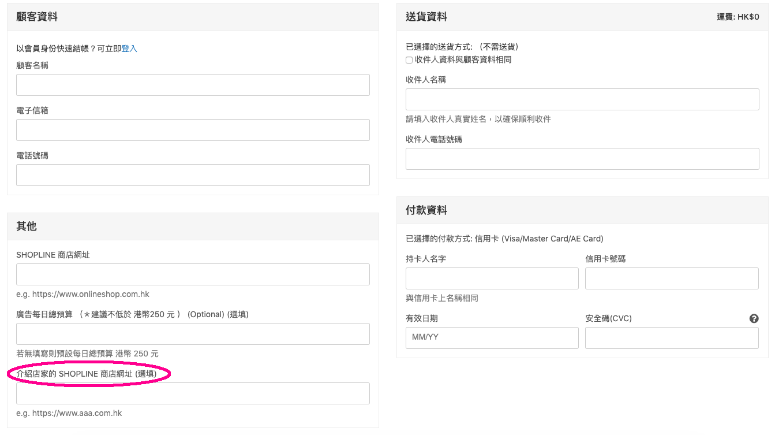Select the 收件人名稱 text field
775x435 pixels.
582,99
